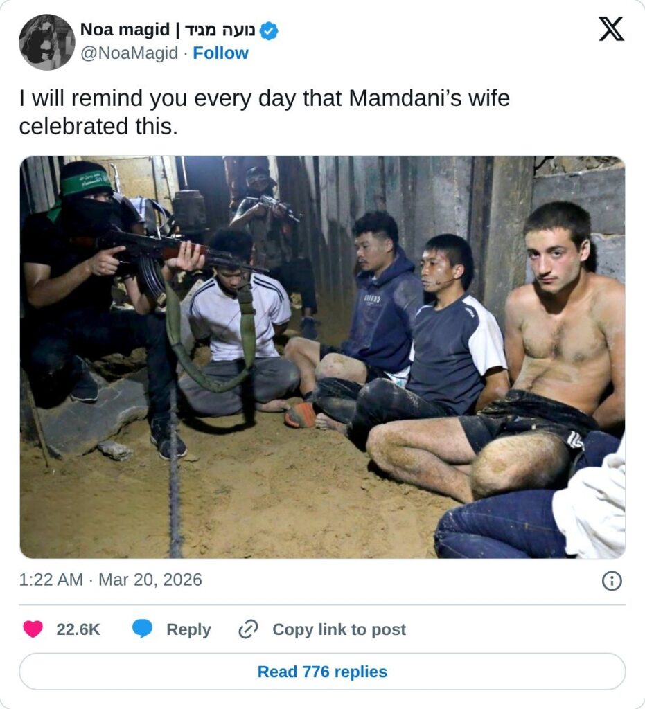
Task: Visit the @NoaMagid handle link
Action: tap(129, 53)
